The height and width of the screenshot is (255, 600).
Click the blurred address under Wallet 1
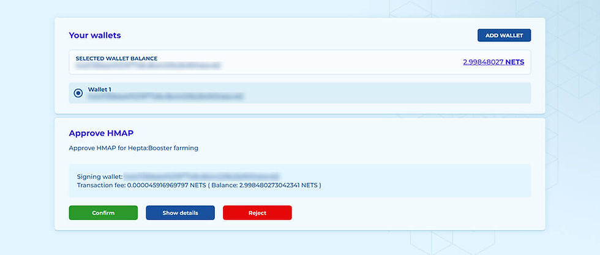[x=166, y=97]
